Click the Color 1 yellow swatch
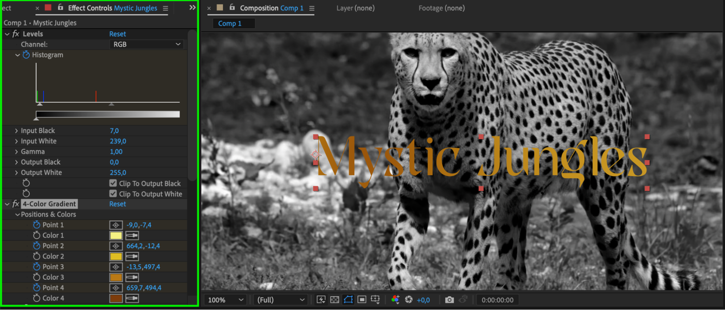Viewport: 725px width, 310px height. coord(116,235)
